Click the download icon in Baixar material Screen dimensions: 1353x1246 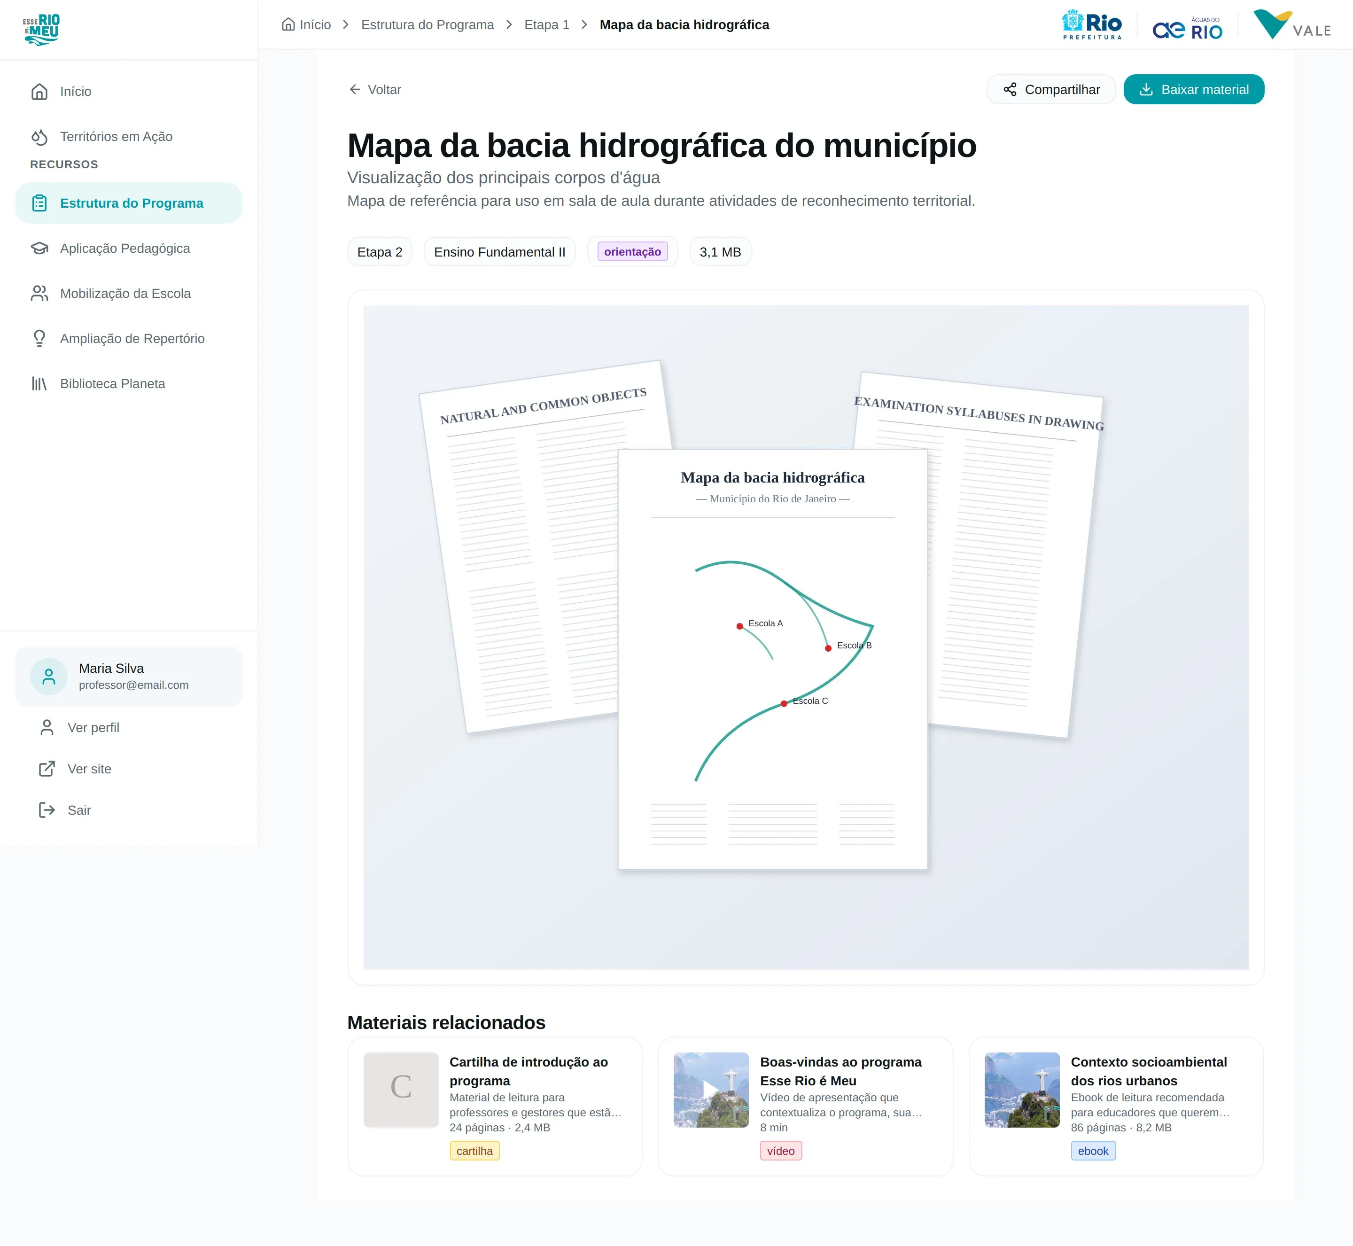point(1146,90)
